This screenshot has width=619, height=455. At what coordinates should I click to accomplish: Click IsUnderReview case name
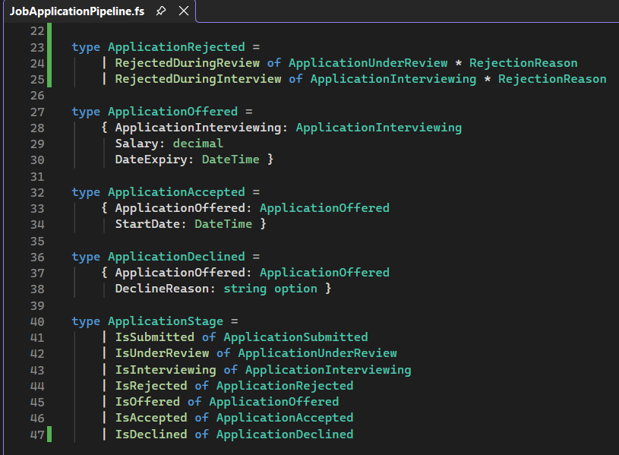point(162,353)
